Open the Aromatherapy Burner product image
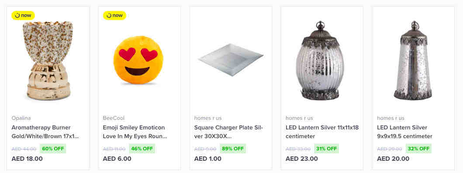 point(48,61)
